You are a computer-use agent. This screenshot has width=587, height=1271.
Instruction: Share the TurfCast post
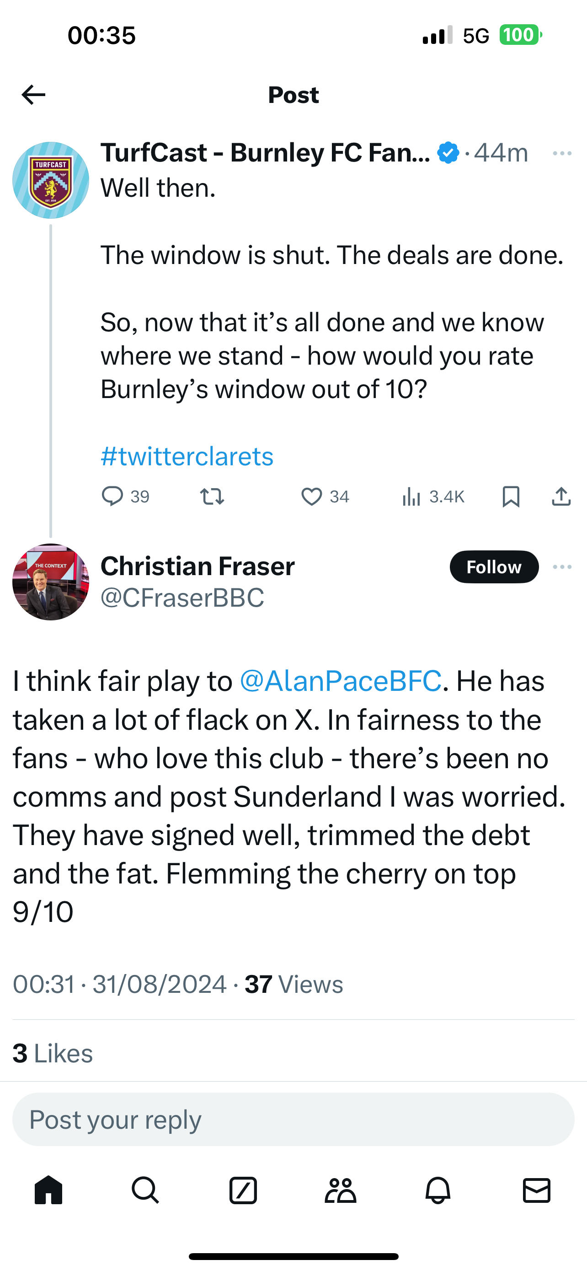[x=561, y=496]
